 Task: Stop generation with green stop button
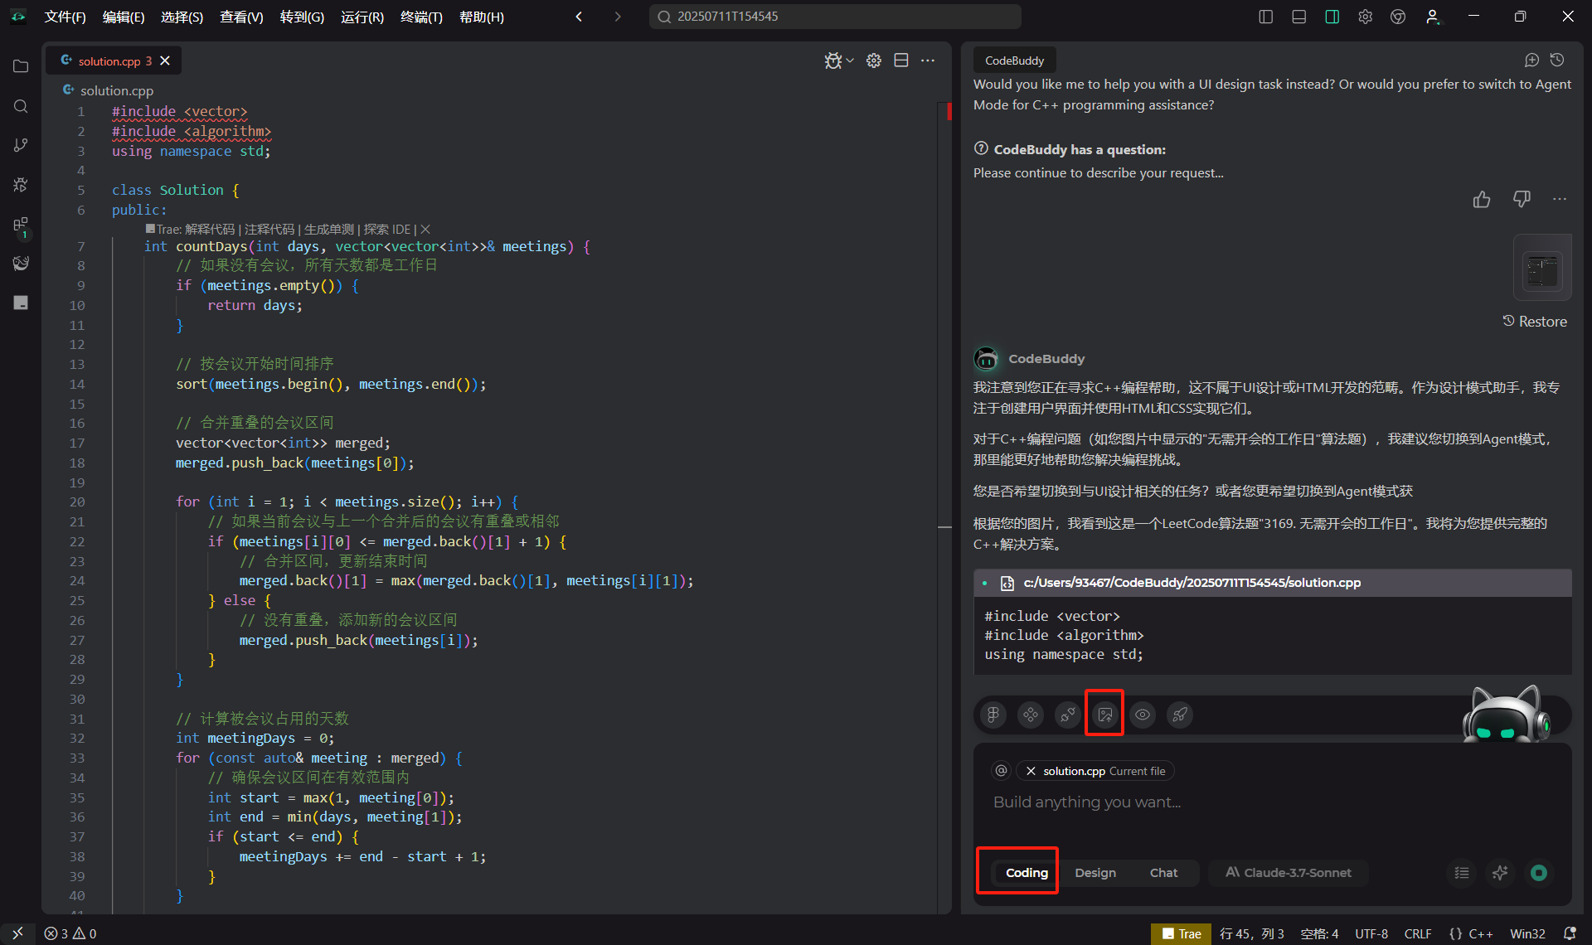(x=1539, y=873)
